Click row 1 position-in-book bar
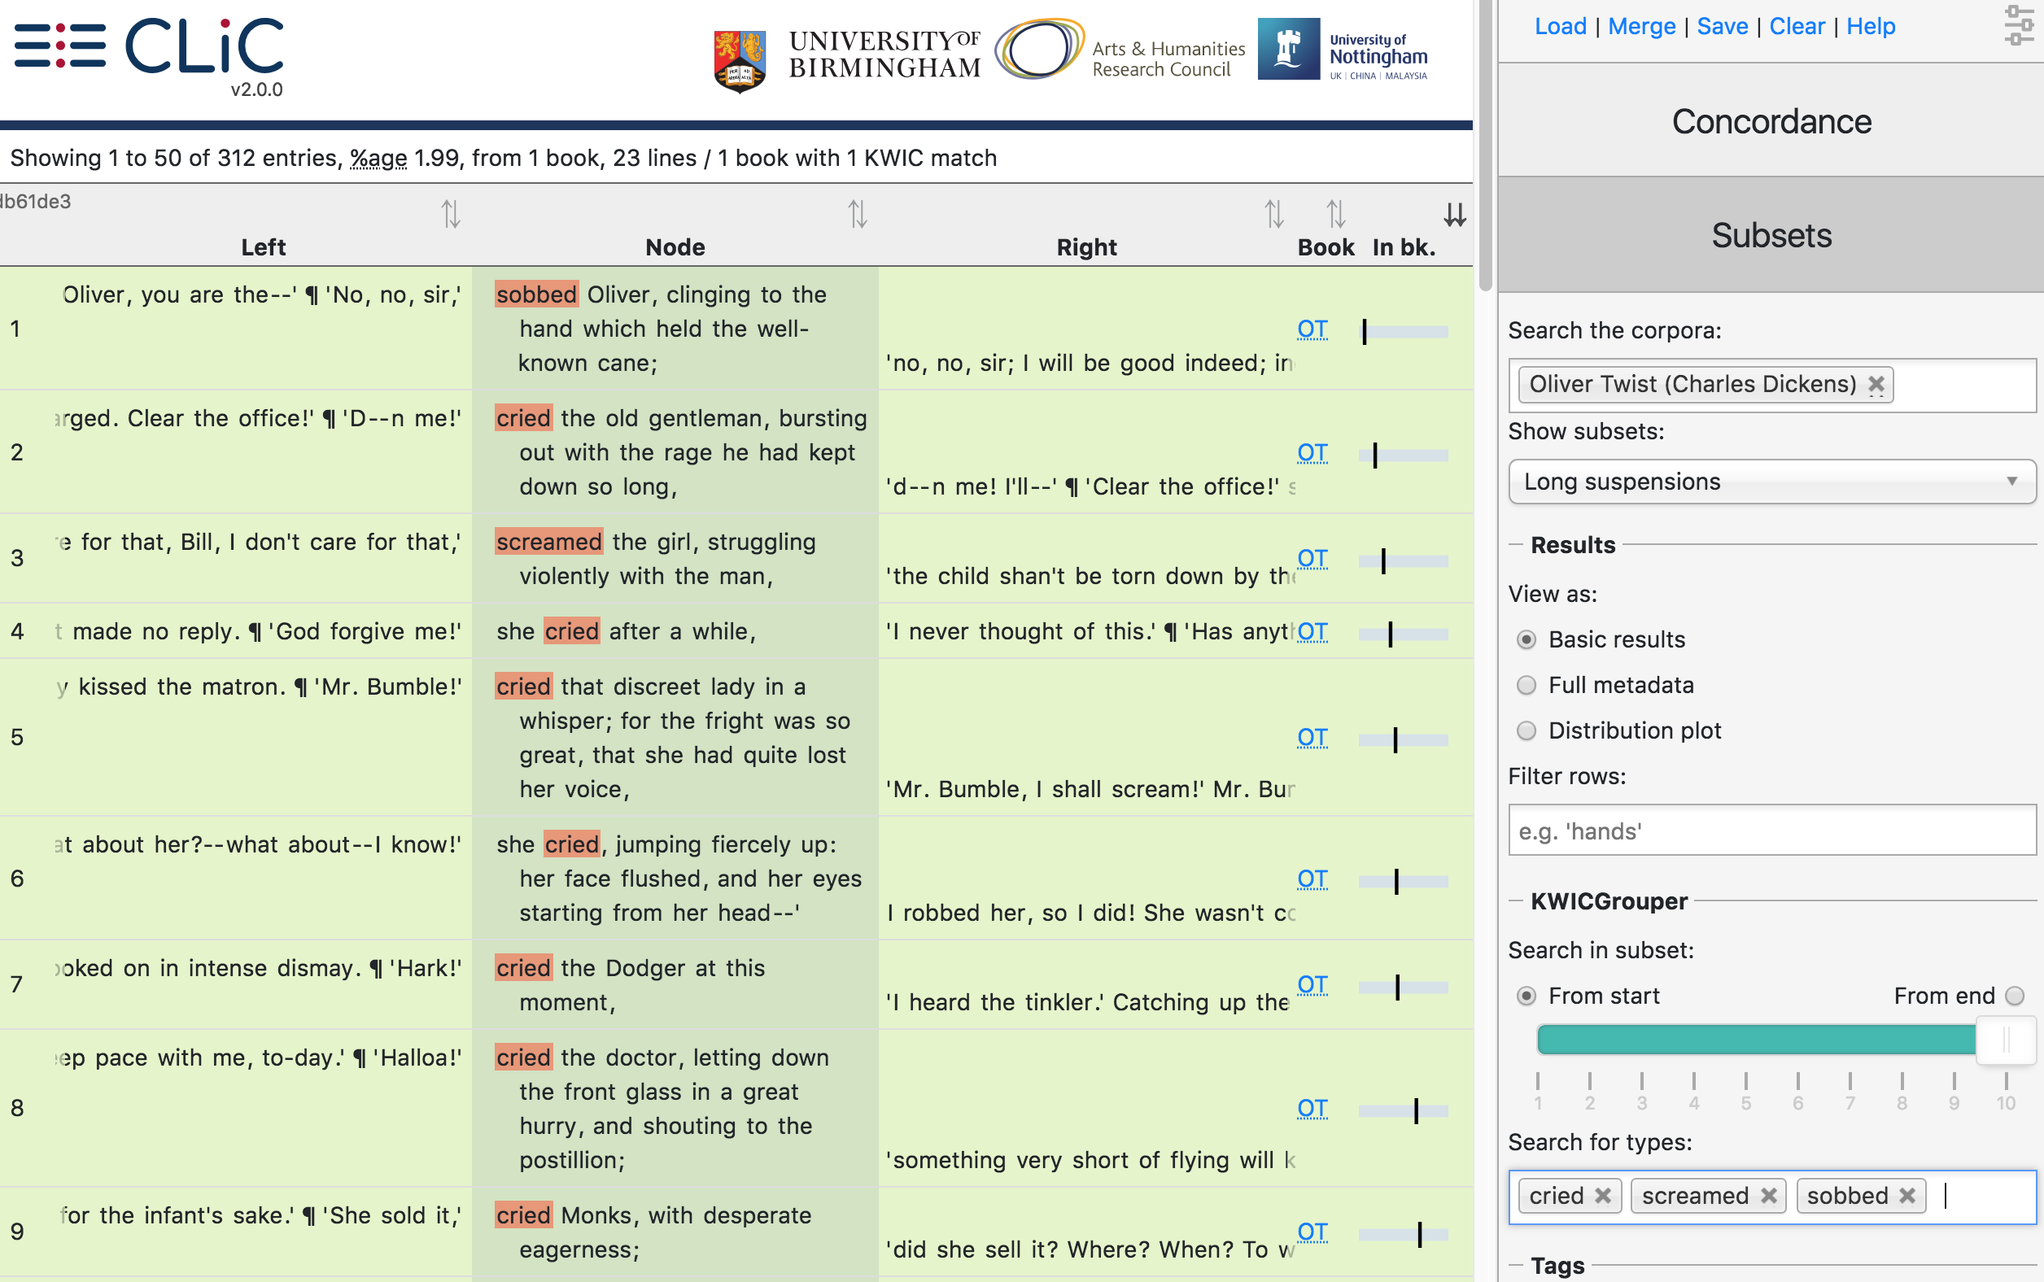 1403,332
